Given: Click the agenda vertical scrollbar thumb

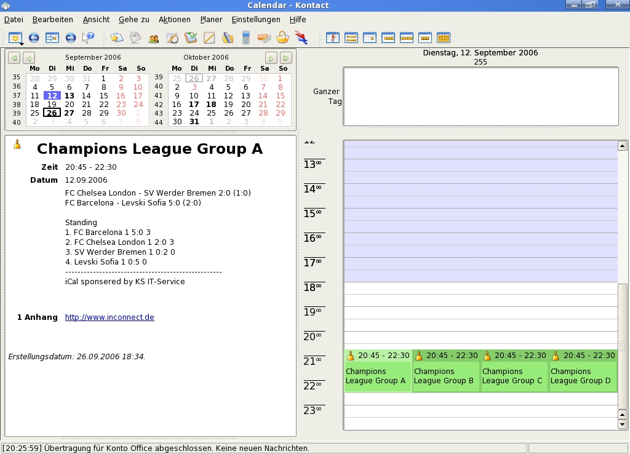Looking at the screenshot, I should click(623, 346).
